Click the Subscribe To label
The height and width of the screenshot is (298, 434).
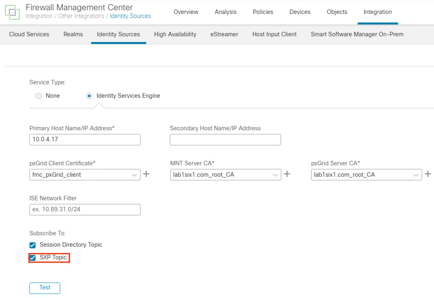[x=48, y=233]
